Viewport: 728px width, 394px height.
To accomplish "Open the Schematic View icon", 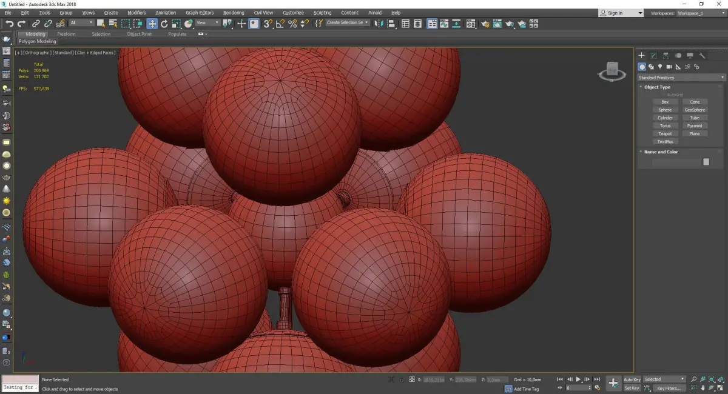I will (456, 24).
